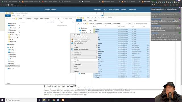Click Downloads in DVWA-master window breadcrumb
Image resolution: width=182 pixels, height=102 pixels.
[x=99, y=24]
